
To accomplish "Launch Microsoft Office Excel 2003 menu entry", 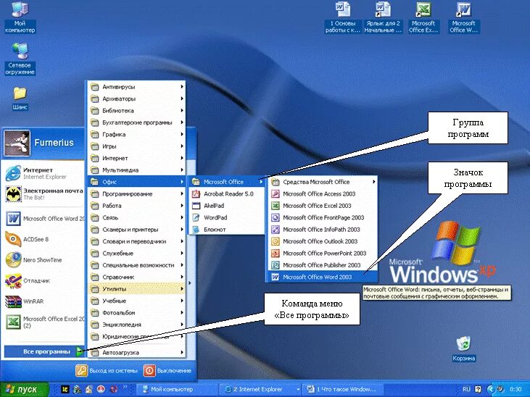I will 323,206.
